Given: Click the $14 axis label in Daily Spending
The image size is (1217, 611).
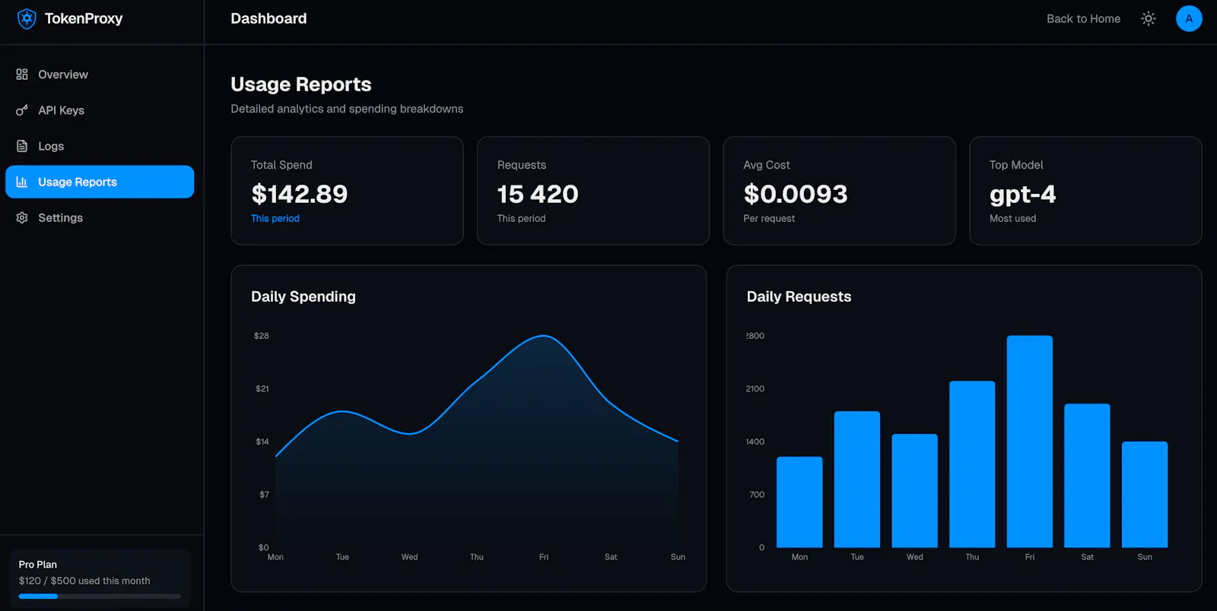Looking at the screenshot, I should 262,442.
